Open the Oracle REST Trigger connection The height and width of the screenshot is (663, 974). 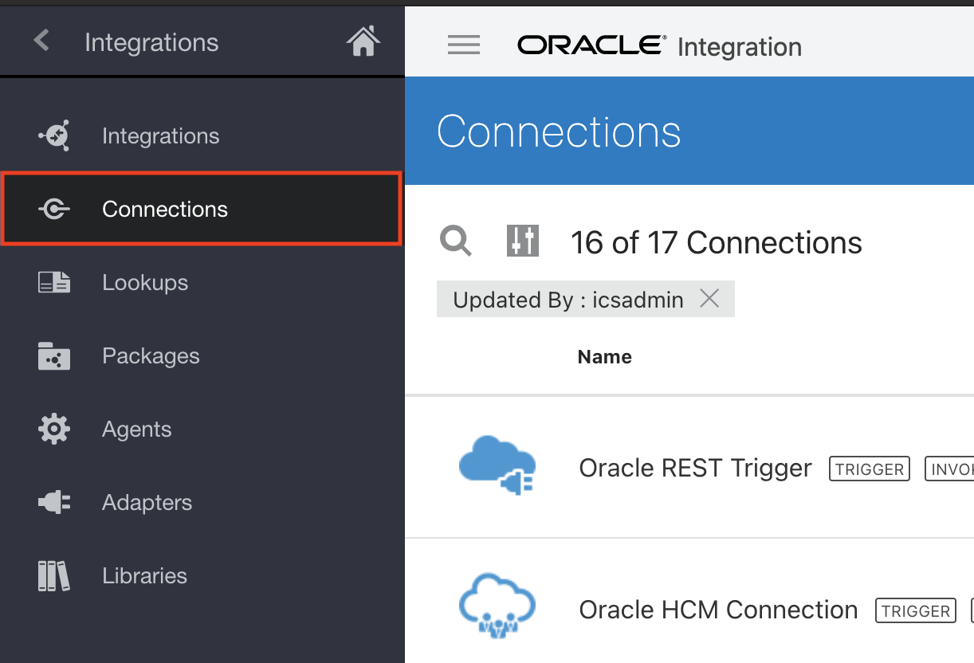(695, 468)
